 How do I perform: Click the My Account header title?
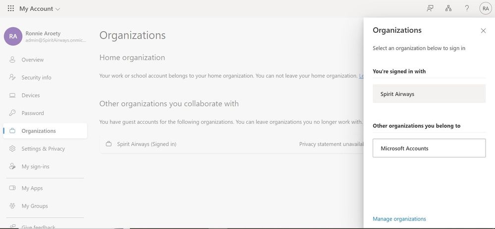point(36,9)
